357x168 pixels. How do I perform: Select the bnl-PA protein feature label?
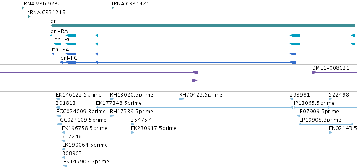(60, 50)
